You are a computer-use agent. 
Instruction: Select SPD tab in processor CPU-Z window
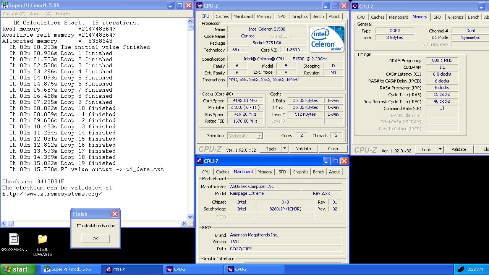pyautogui.click(x=282, y=16)
